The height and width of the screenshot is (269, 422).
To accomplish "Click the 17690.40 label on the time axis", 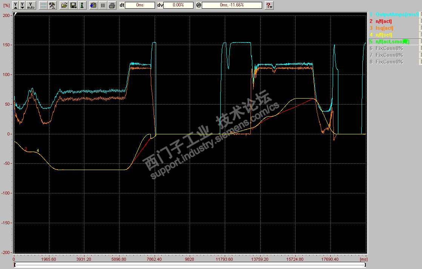I will click(330, 259).
